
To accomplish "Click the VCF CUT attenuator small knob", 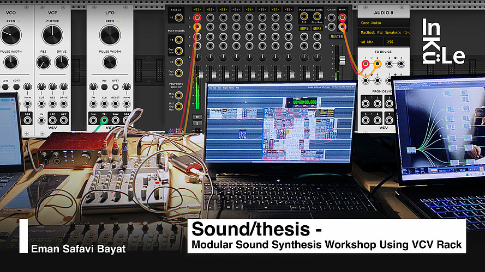I will pos(41,87).
